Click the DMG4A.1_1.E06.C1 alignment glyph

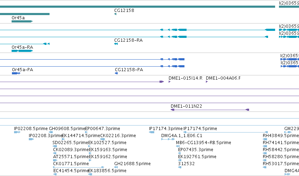pos(168,139)
